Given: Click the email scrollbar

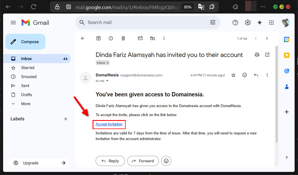Looking at the screenshot, I should pyautogui.click(x=277, y=94).
